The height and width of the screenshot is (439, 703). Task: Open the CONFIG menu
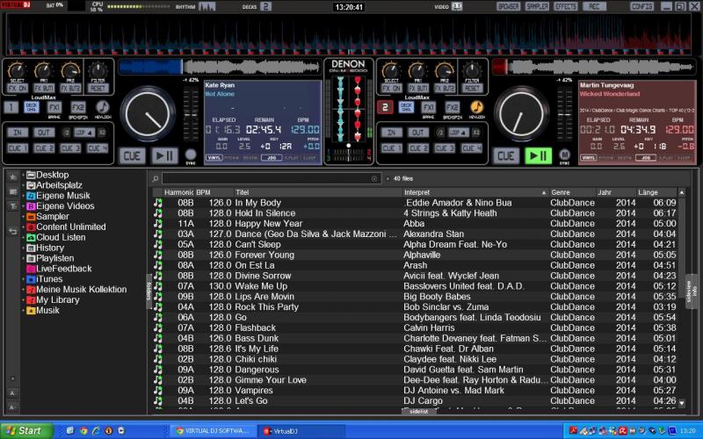click(642, 6)
